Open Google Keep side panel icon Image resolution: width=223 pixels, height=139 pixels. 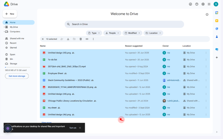click(217, 21)
